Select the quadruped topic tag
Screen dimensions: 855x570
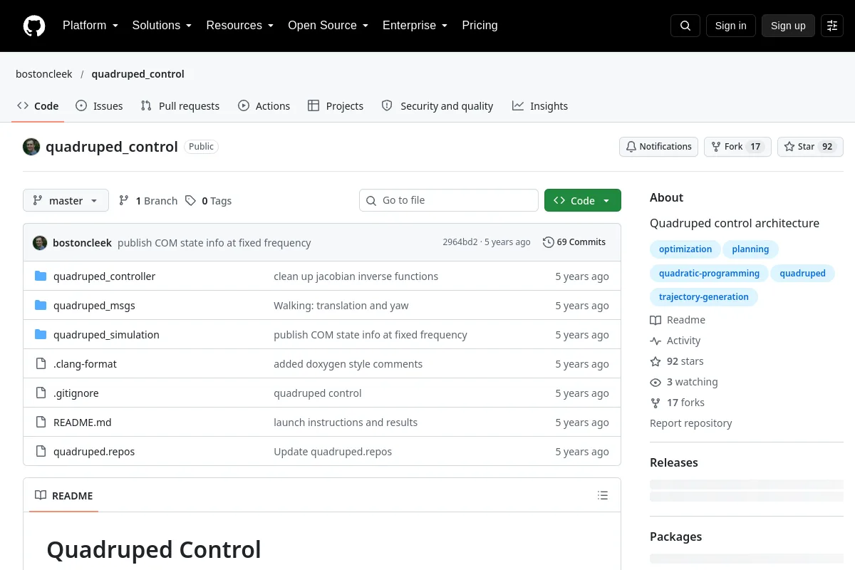[x=802, y=274]
